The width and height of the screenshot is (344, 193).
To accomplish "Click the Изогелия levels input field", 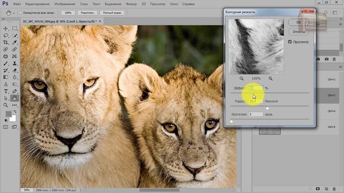I will point(256,114).
